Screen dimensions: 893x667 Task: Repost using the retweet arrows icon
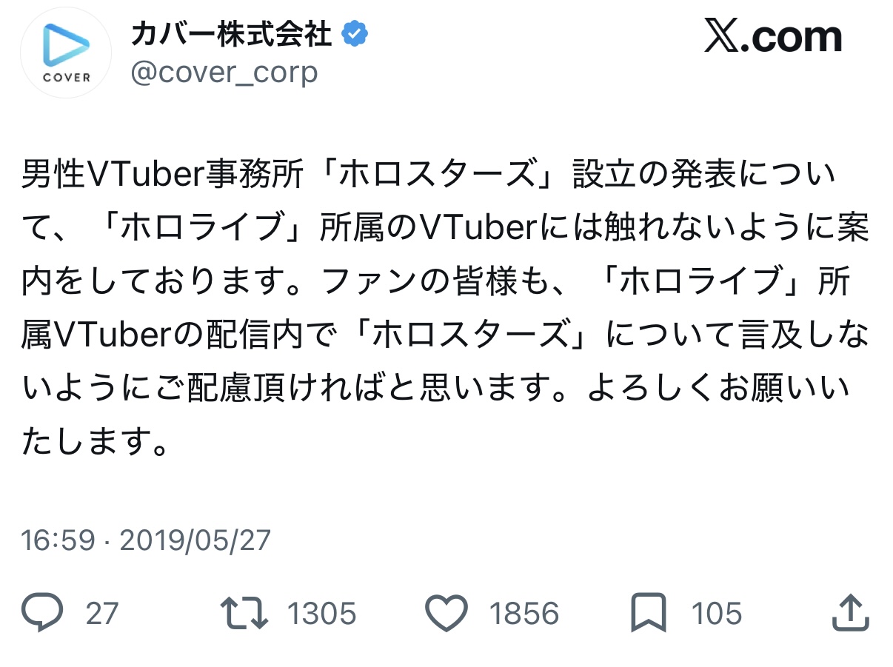click(244, 614)
